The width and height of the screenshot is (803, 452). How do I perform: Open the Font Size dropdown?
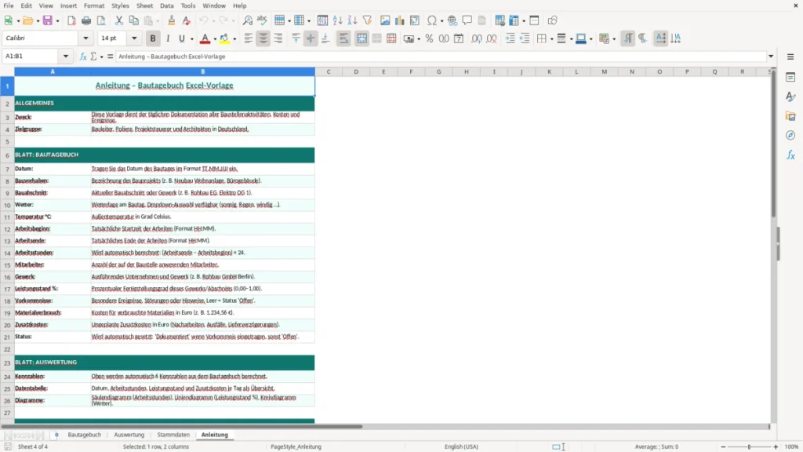pyautogui.click(x=134, y=38)
